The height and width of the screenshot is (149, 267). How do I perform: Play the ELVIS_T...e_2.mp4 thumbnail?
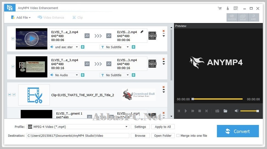coord(32,39)
